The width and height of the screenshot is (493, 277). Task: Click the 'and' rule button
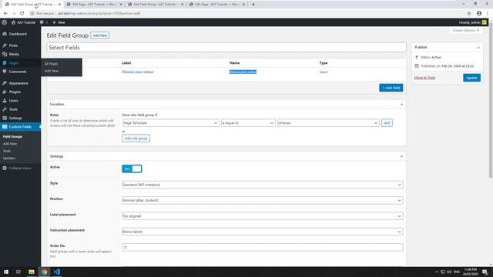387,123
